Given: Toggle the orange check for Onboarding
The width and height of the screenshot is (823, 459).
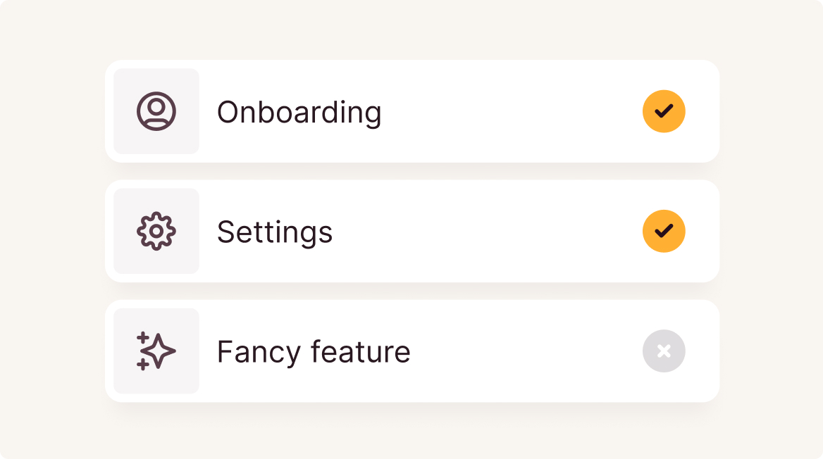Looking at the screenshot, I should point(664,111).
